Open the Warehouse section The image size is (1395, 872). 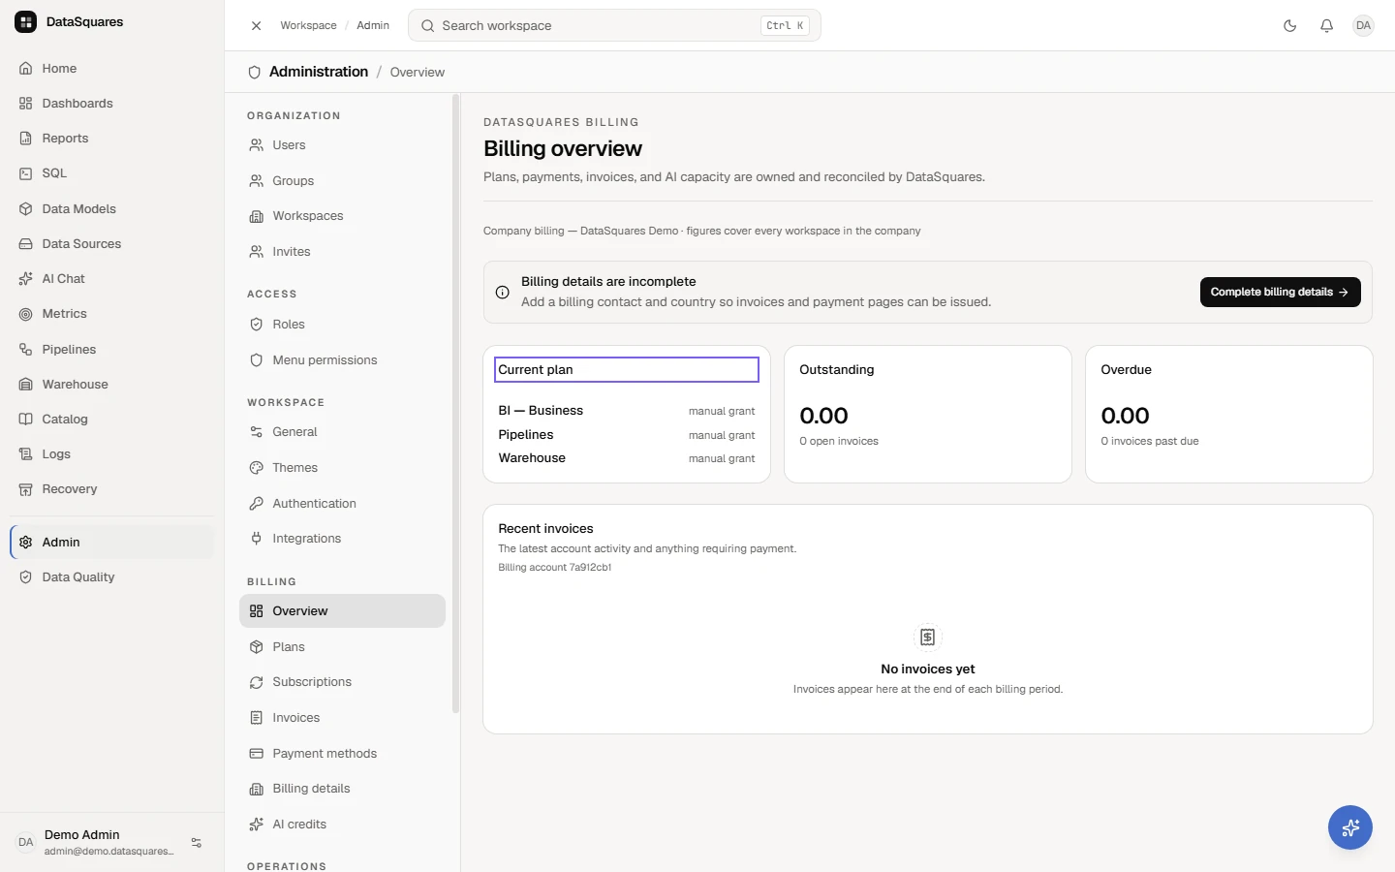click(111, 385)
